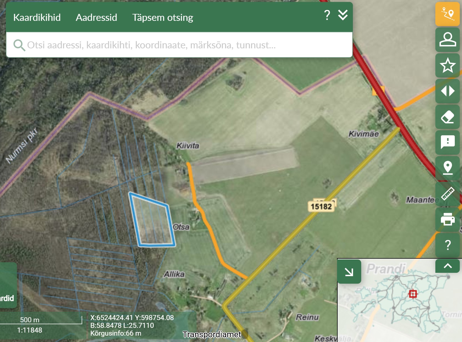This screenshot has height=342, width=462.
Task: Switch to Kaardikihid tab
Action: click(x=37, y=18)
